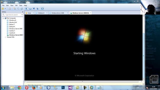The height and width of the screenshot is (90, 160).
Task: Open the camcorder app taskbar icon
Action: coord(85,88)
